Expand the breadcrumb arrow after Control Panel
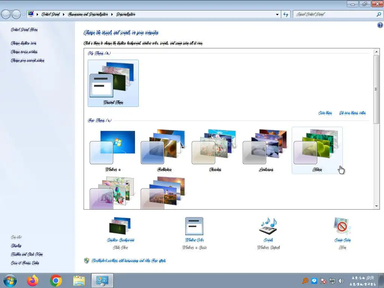The image size is (384, 288). coord(64,15)
